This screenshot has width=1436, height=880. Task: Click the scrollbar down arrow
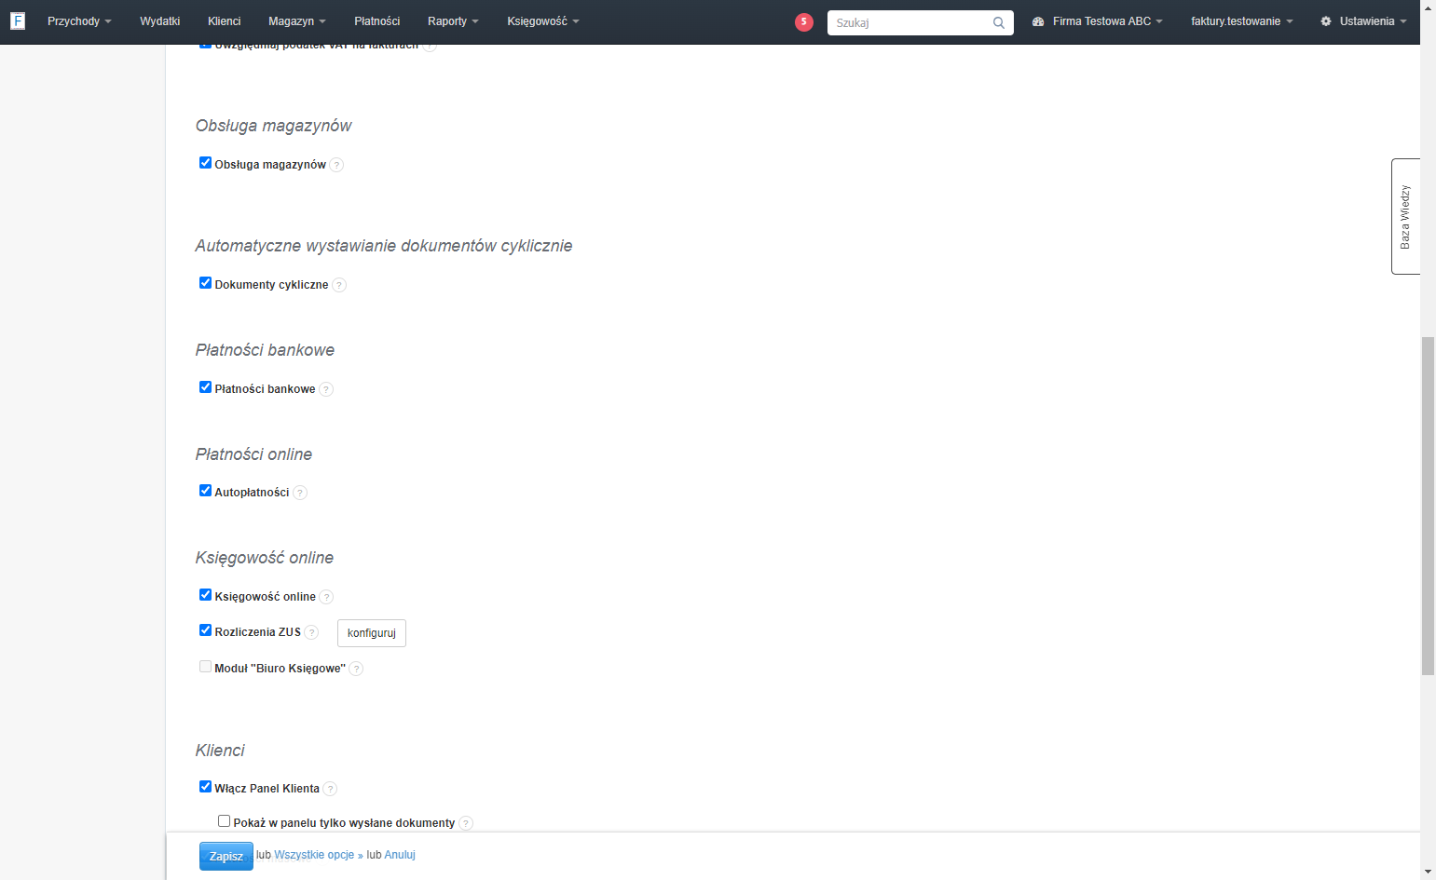pyautogui.click(x=1428, y=872)
